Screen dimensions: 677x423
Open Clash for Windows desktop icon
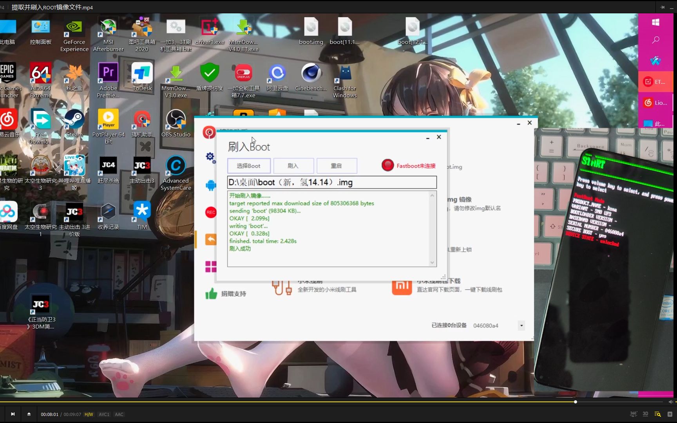click(345, 81)
